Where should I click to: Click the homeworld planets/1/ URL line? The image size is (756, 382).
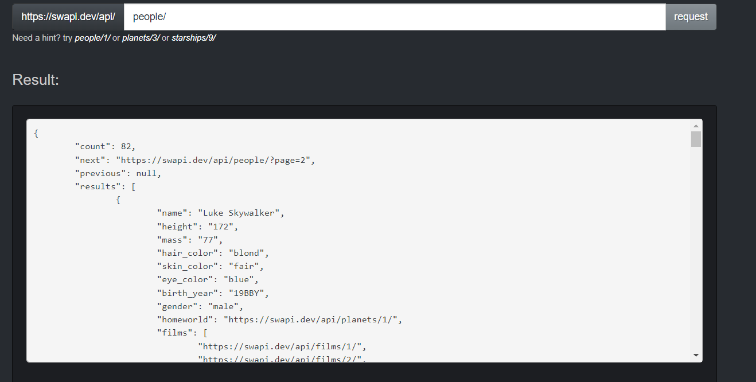point(280,319)
